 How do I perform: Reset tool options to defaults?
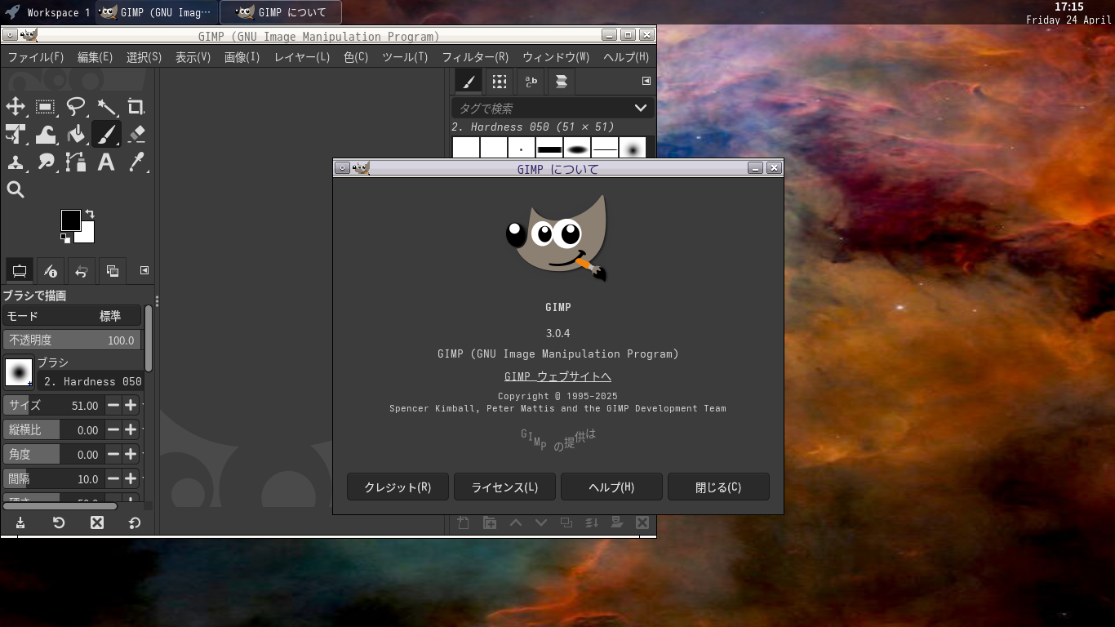[135, 522]
